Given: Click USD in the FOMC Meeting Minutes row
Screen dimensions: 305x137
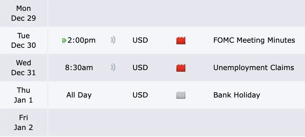Looking at the screenshot, I should [140, 40].
